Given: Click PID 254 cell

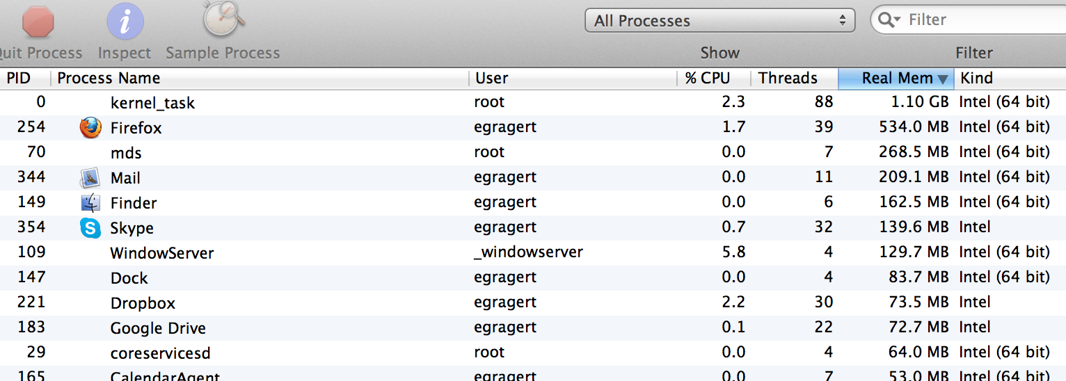Looking at the screenshot, I should [32, 127].
